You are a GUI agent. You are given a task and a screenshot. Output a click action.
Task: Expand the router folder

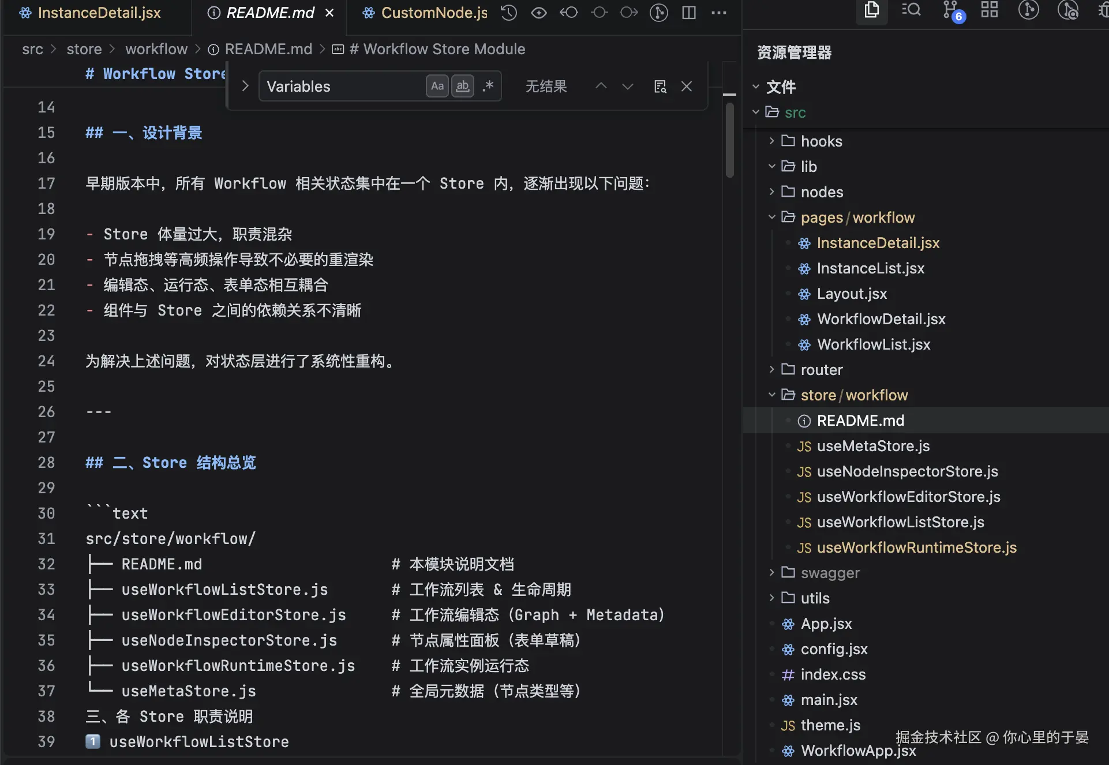772,370
